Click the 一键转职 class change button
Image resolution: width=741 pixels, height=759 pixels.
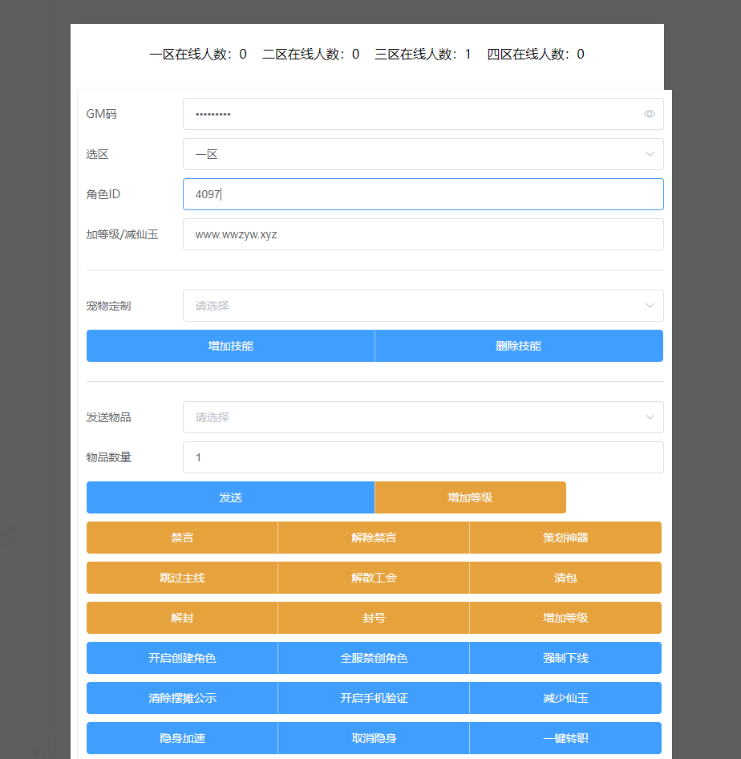click(565, 738)
